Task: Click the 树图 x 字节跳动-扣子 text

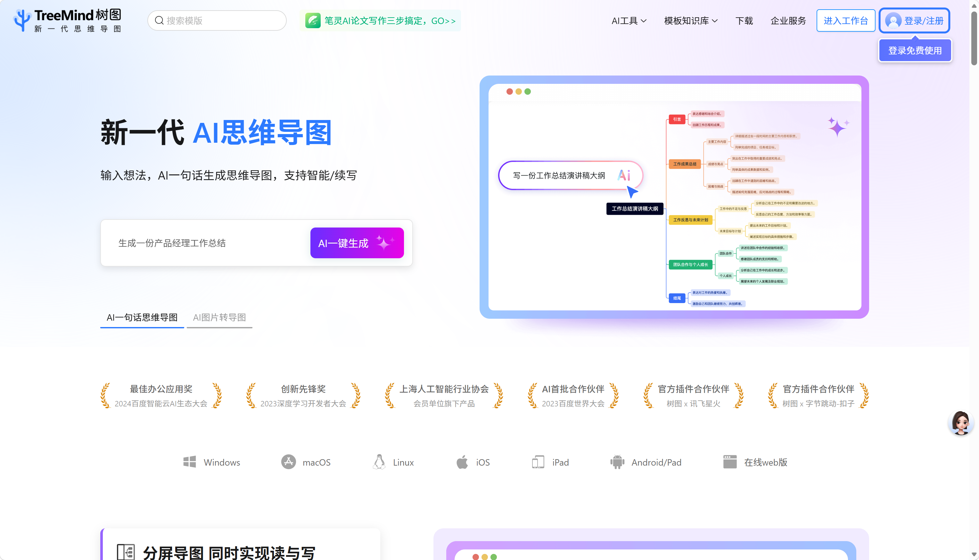Action: tap(818, 404)
